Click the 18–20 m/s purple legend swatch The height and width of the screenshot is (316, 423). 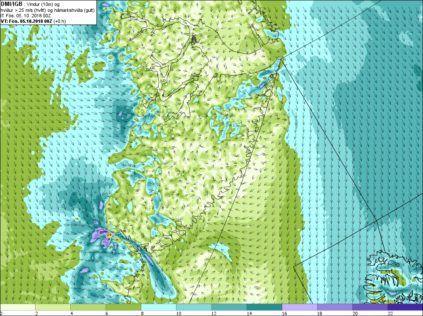pyautogui.click(x=335, y=307)
